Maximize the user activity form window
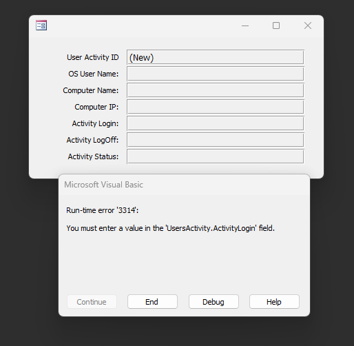The image size is (354, 346). coord(276,26)
